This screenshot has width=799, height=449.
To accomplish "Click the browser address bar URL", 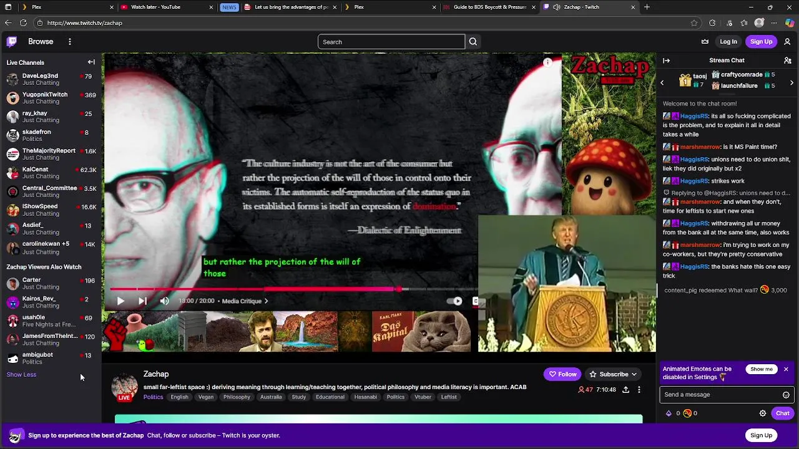I will pos(84,23).
